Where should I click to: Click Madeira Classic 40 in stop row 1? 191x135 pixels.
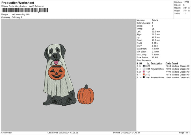click(180, 66)
